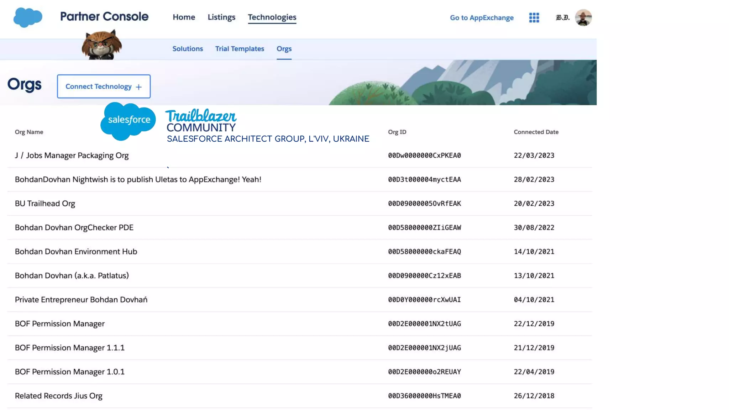Open the BOF Permission Manager org without version number
The image size is (729, 410).
299,324
